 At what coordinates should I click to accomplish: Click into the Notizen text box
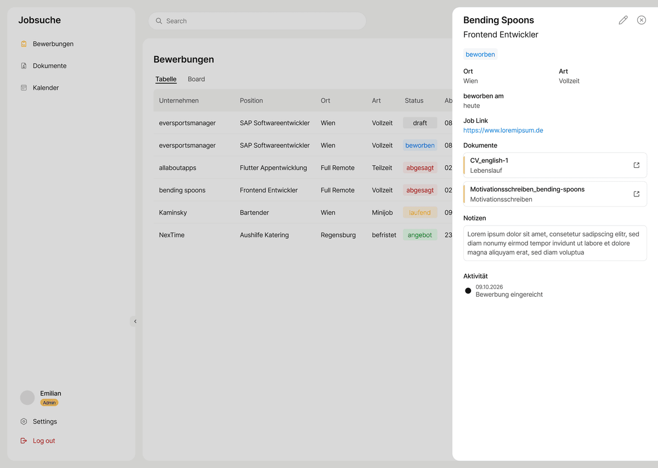pos(555,243)
